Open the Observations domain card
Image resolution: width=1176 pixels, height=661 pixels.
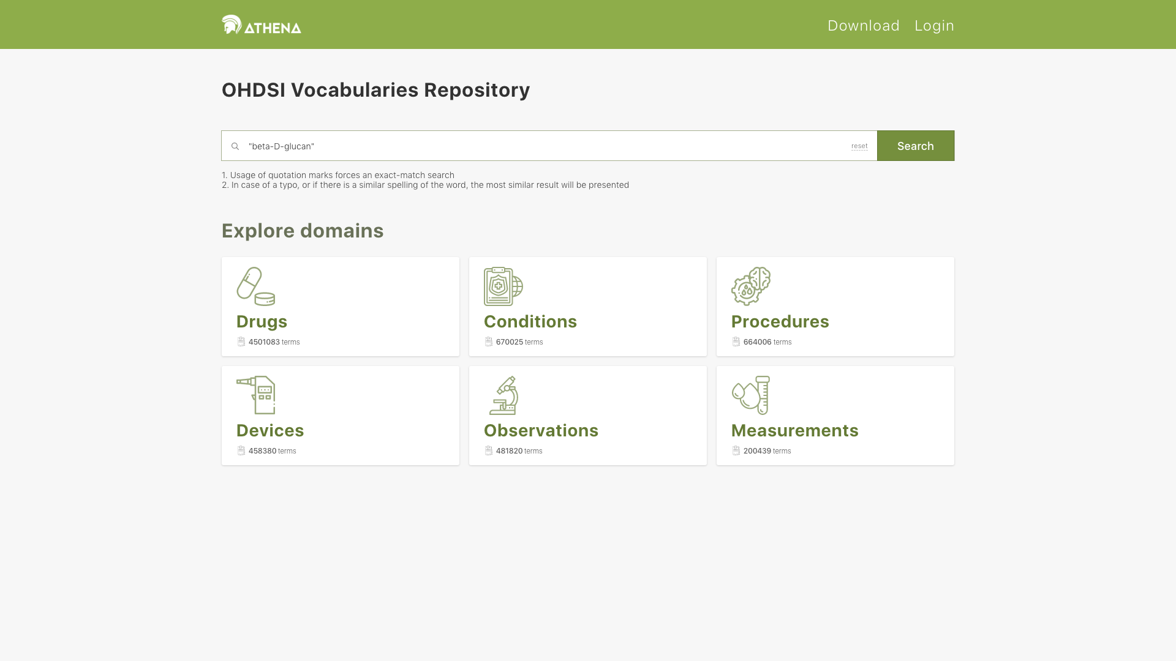588,415
